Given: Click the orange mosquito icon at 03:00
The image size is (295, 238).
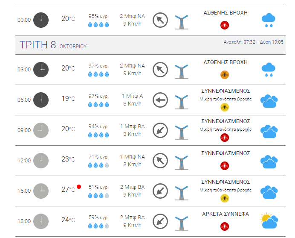Looking at the screenshot, I should coord(225,75).
